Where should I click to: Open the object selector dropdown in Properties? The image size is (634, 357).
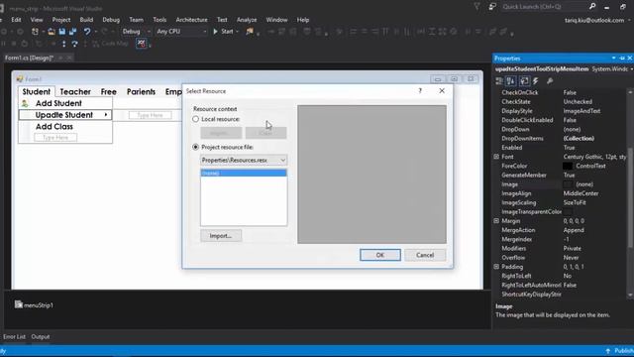(x=631, y=69)
